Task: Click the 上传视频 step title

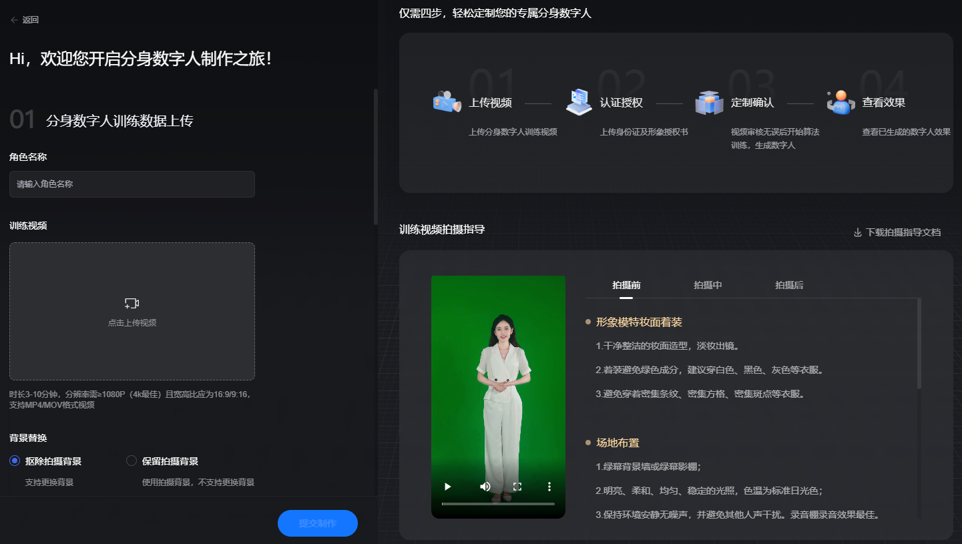Action: (x=491, y=103)
